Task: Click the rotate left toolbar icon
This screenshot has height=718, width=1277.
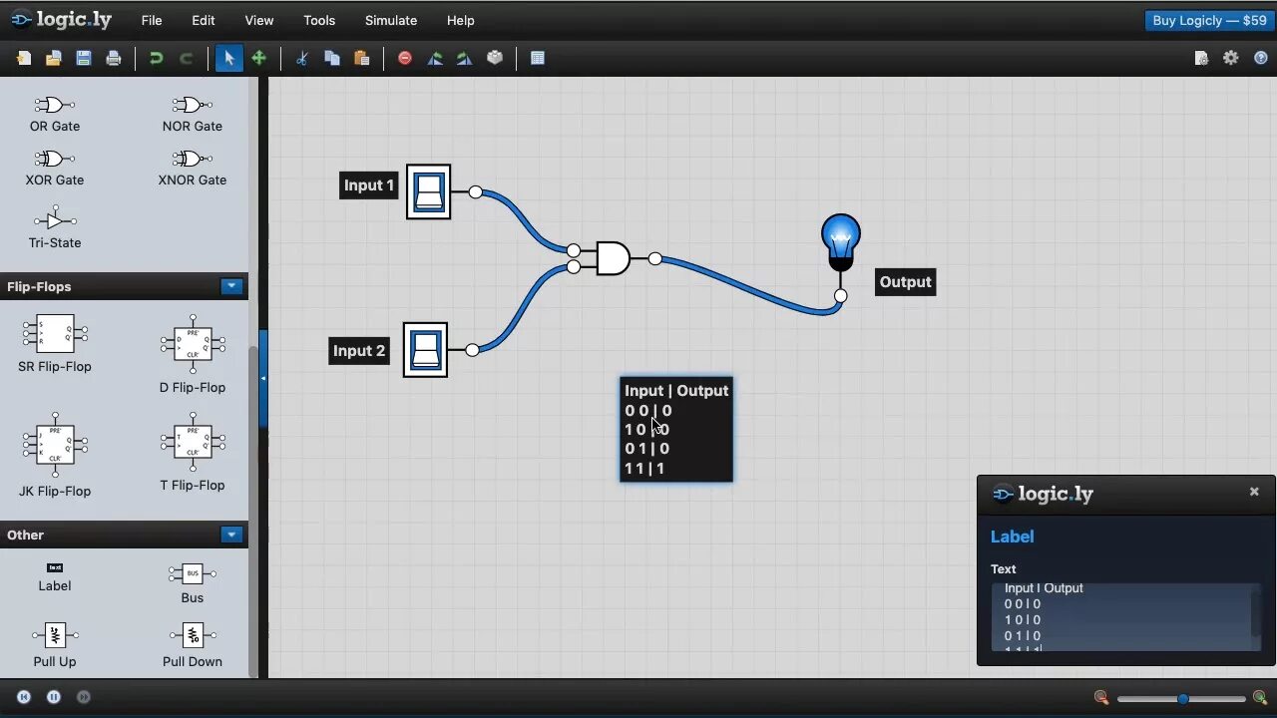Action: (434, 58)
